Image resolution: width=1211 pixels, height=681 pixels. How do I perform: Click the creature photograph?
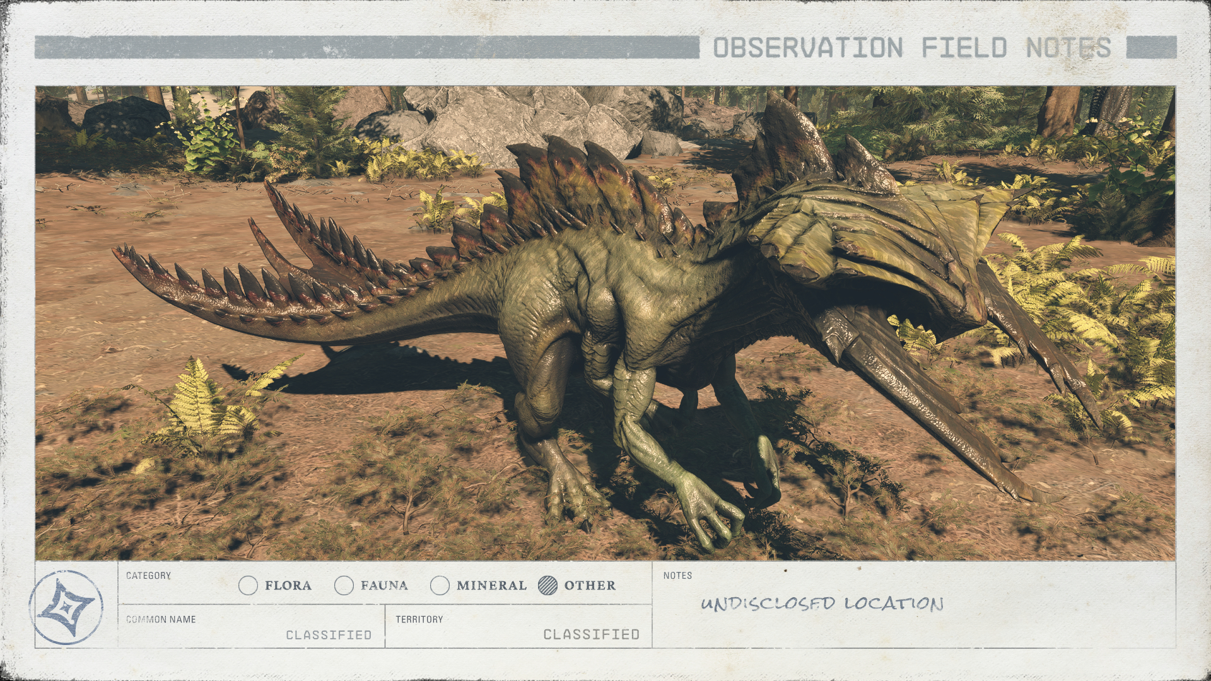605,323
